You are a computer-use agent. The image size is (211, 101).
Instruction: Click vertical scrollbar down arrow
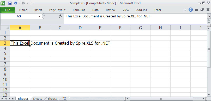pos(209,95)
